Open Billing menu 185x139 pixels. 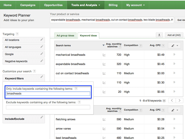coord(113,5)
